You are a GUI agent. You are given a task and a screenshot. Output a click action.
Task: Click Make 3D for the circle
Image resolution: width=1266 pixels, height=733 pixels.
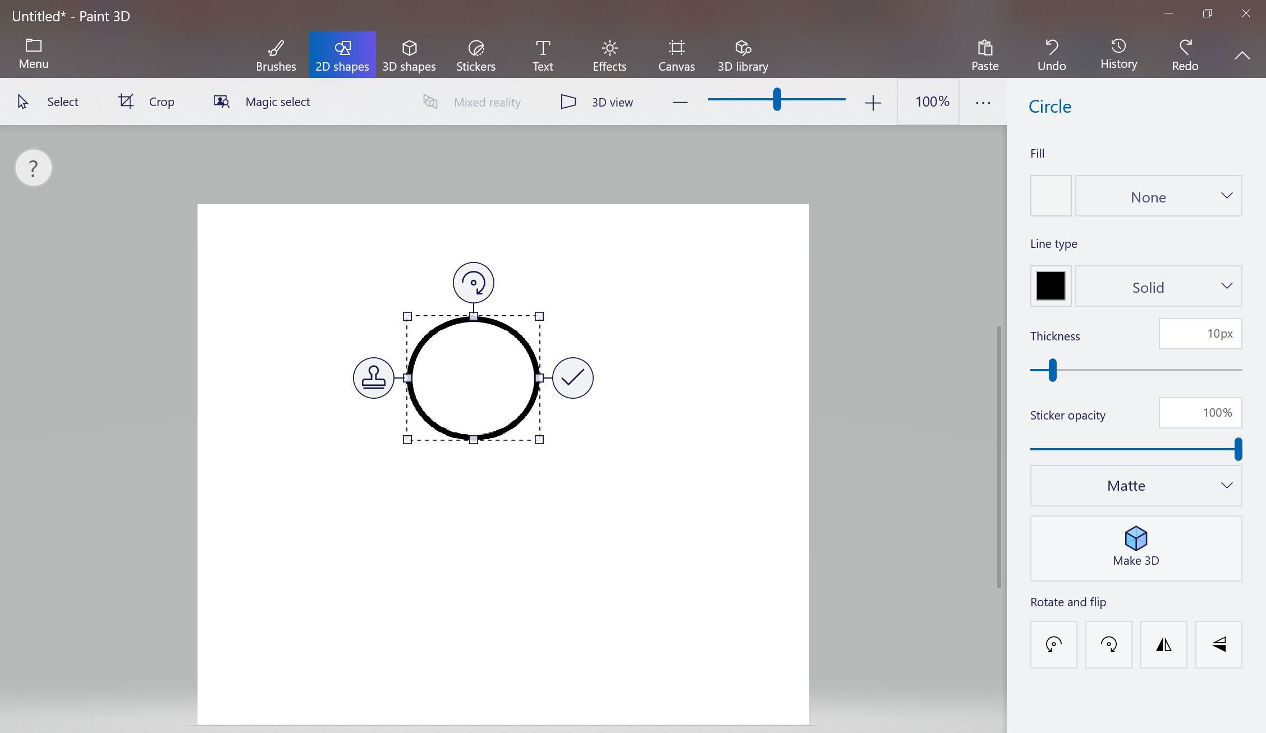1135,548
